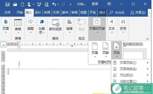Open the 文件 tab
The image size is (153, 94).
click(x=7, y=12)
